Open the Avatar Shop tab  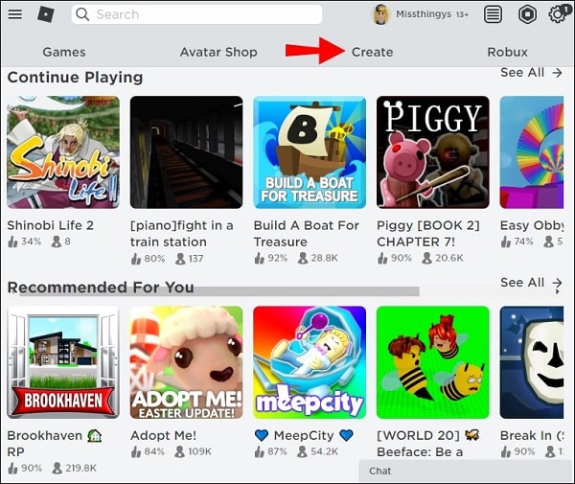(x=218, y=52)
